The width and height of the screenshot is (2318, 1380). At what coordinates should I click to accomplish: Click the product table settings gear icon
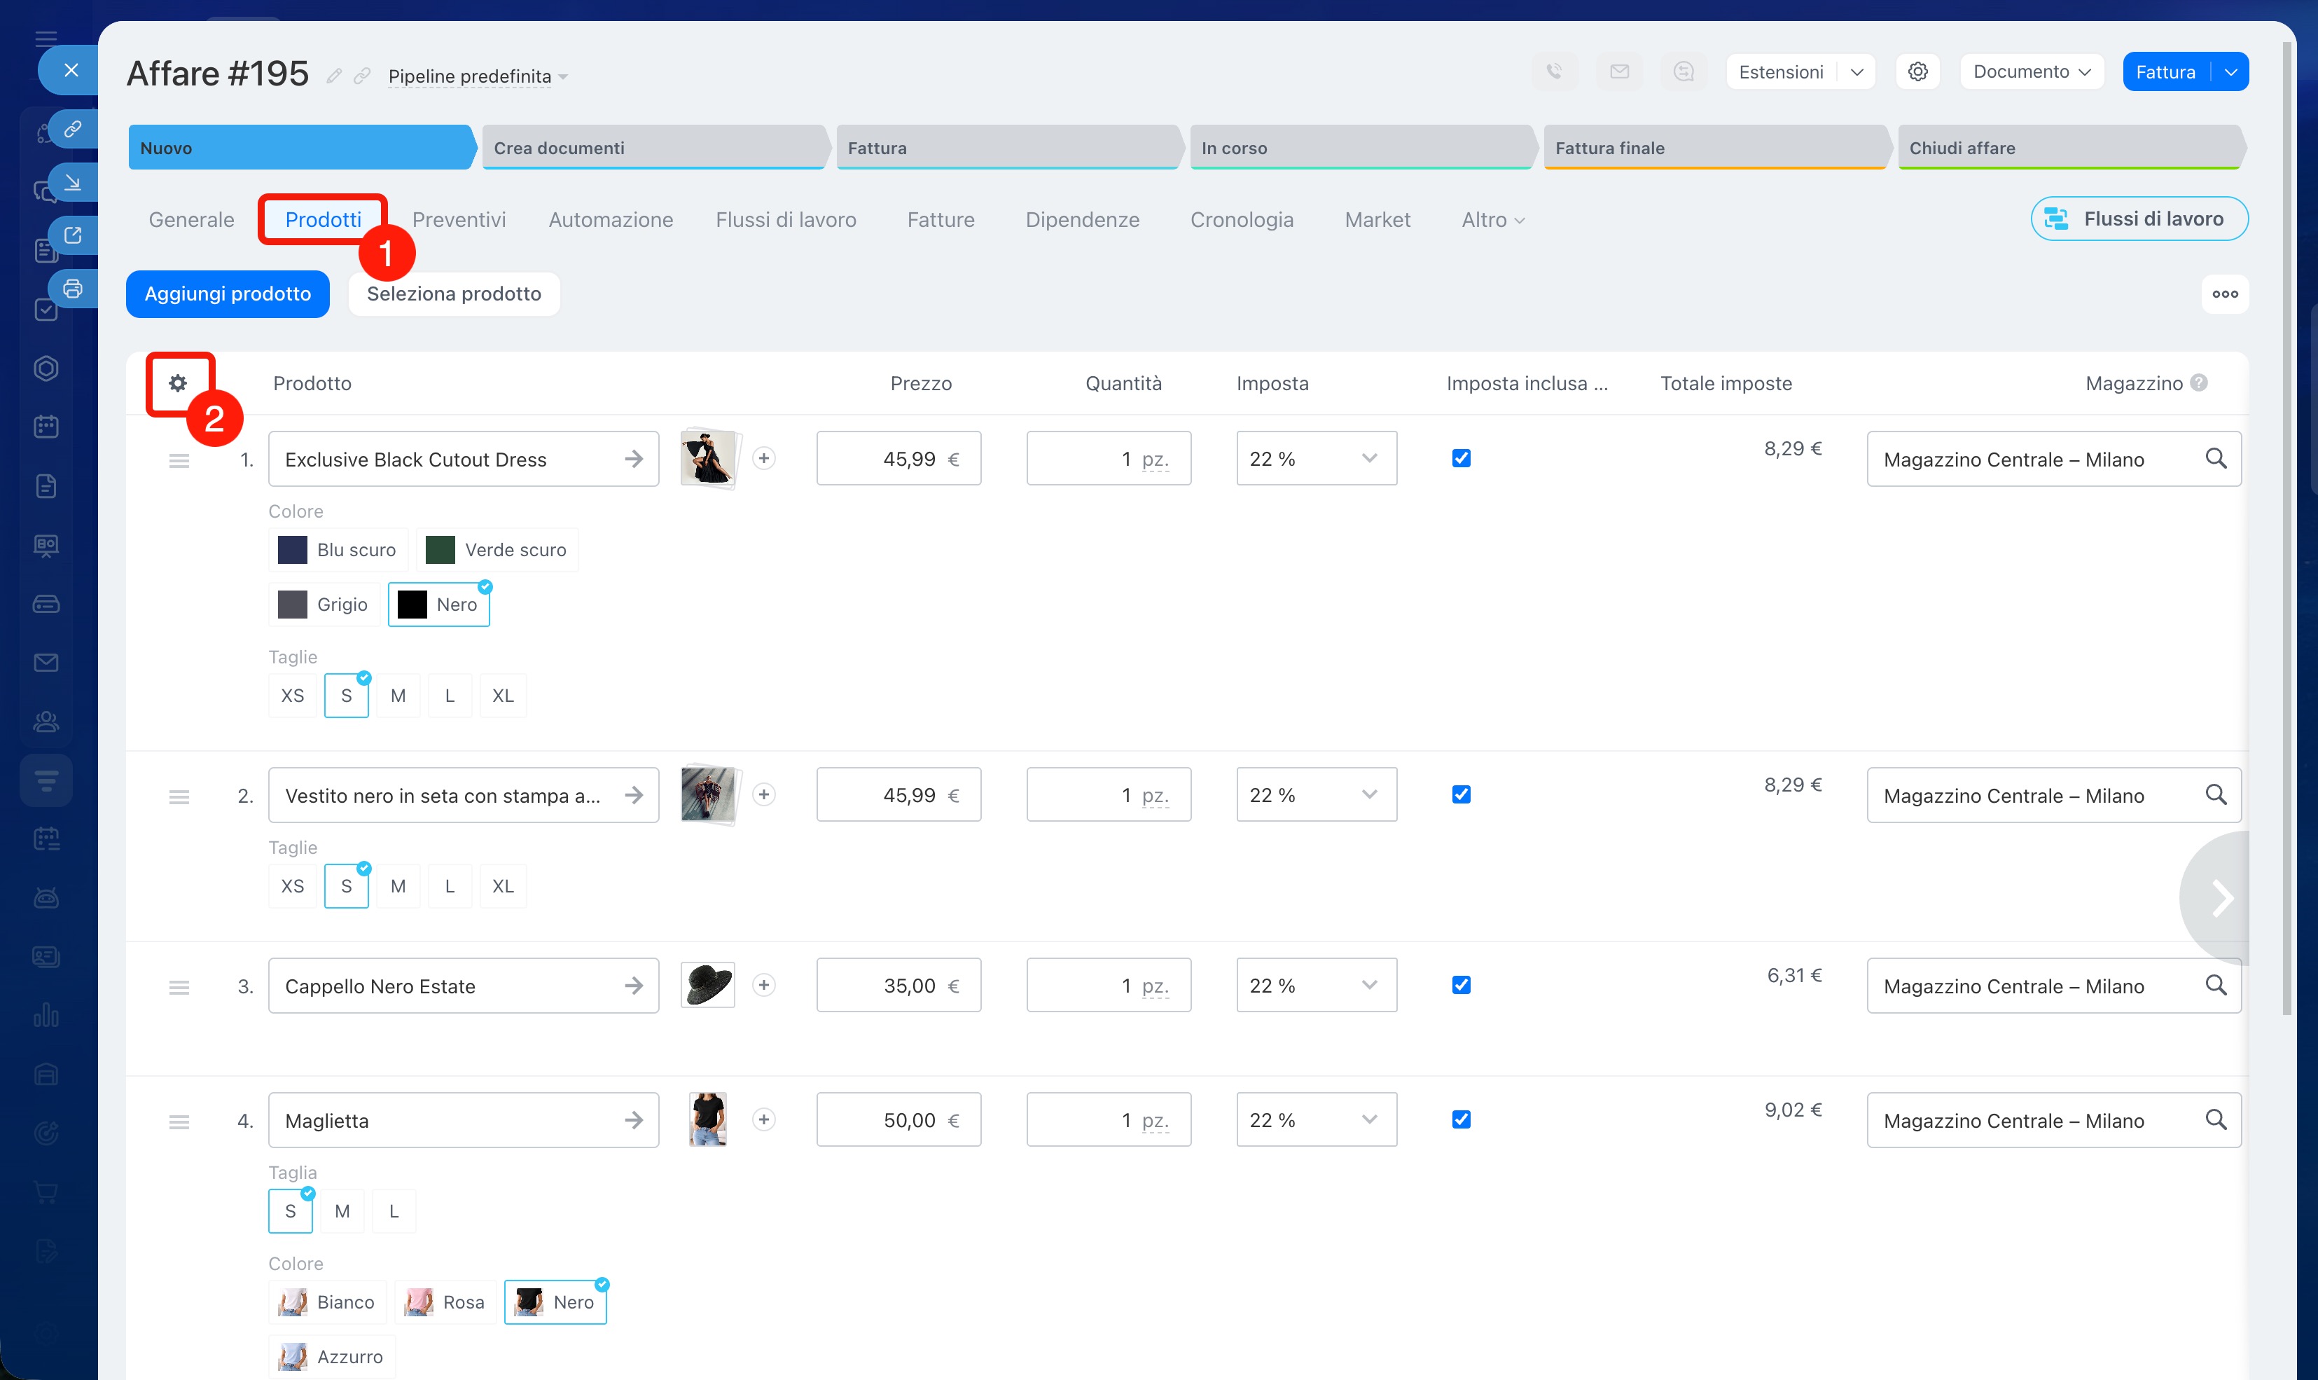pos(177,383)
